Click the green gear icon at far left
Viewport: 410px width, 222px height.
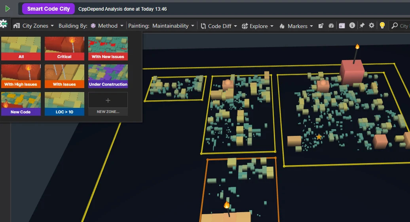pyautogui.click(x=4, y=24)
